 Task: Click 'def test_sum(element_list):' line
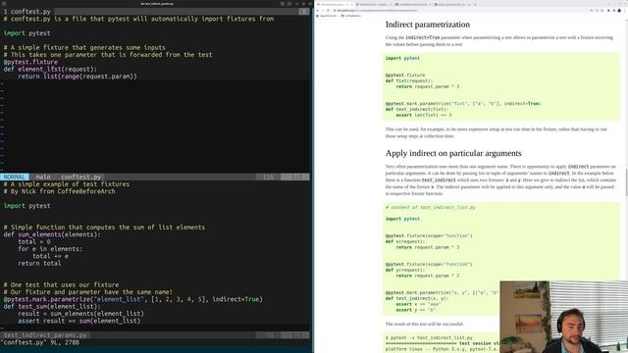(52, 307)
